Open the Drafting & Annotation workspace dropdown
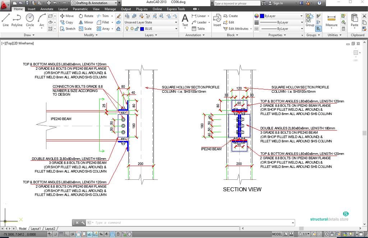This screenshot has width=368, height=238. (94, 3)
